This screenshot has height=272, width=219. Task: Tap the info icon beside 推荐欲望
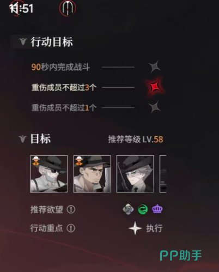point(71,209)
